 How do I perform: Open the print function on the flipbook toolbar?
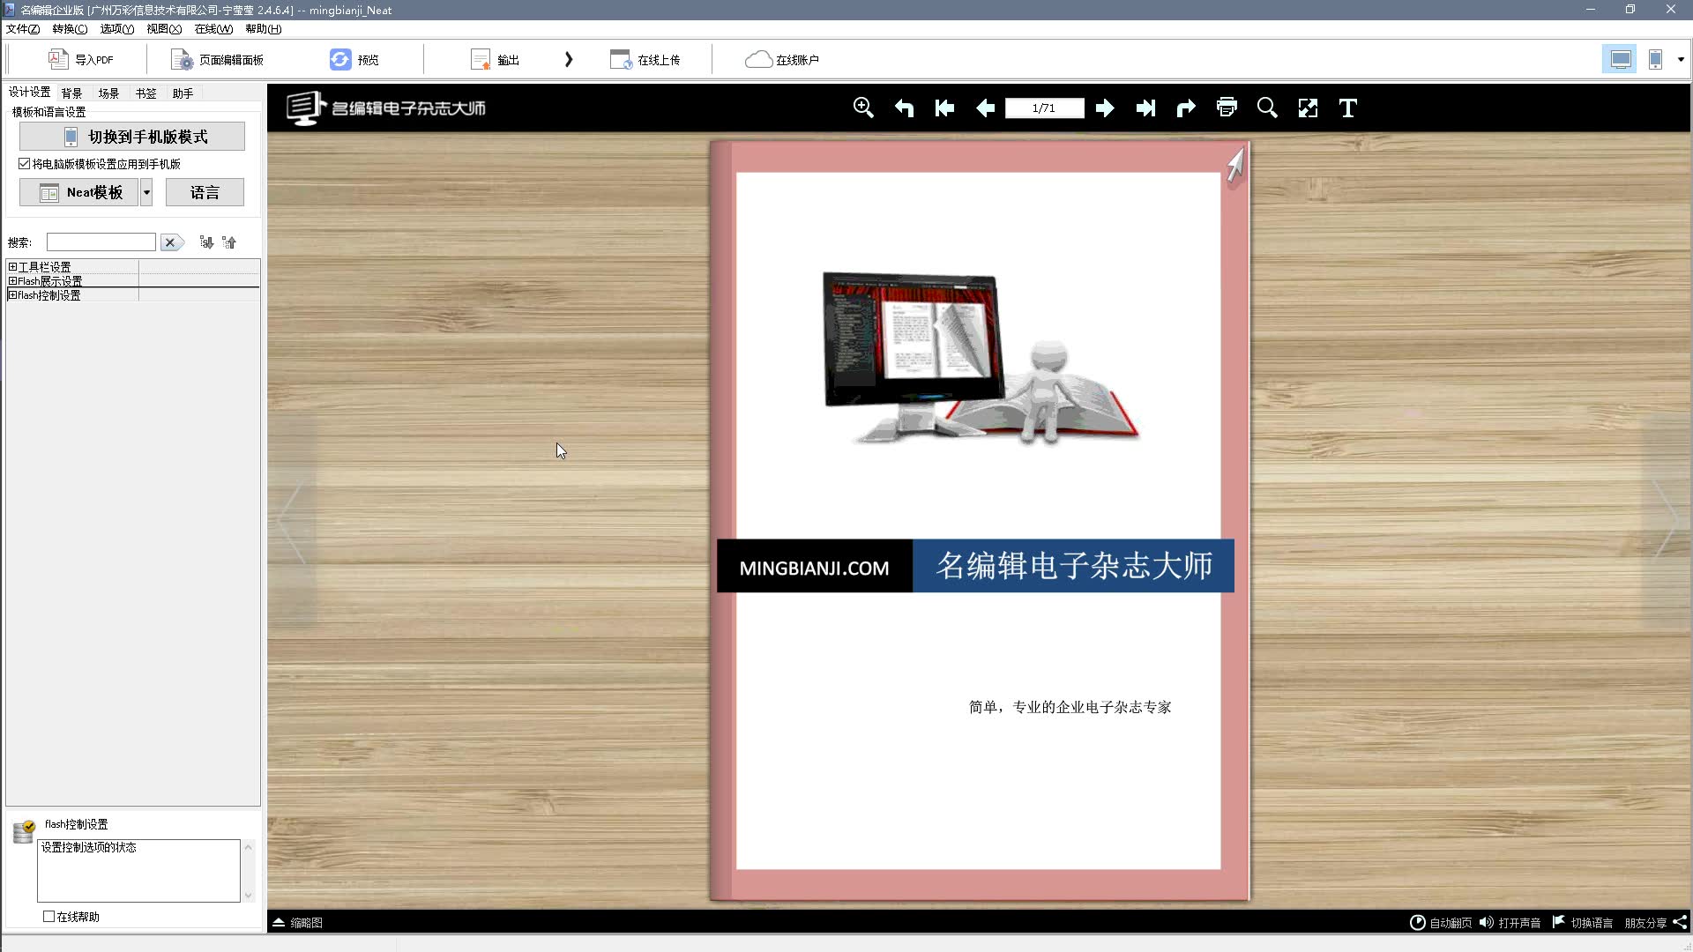(1227, 108)
